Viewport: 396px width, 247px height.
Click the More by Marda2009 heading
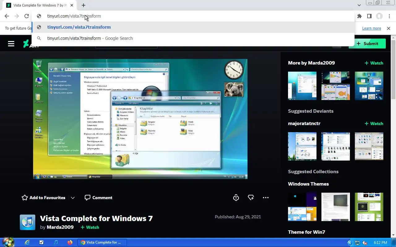point(311,63)
